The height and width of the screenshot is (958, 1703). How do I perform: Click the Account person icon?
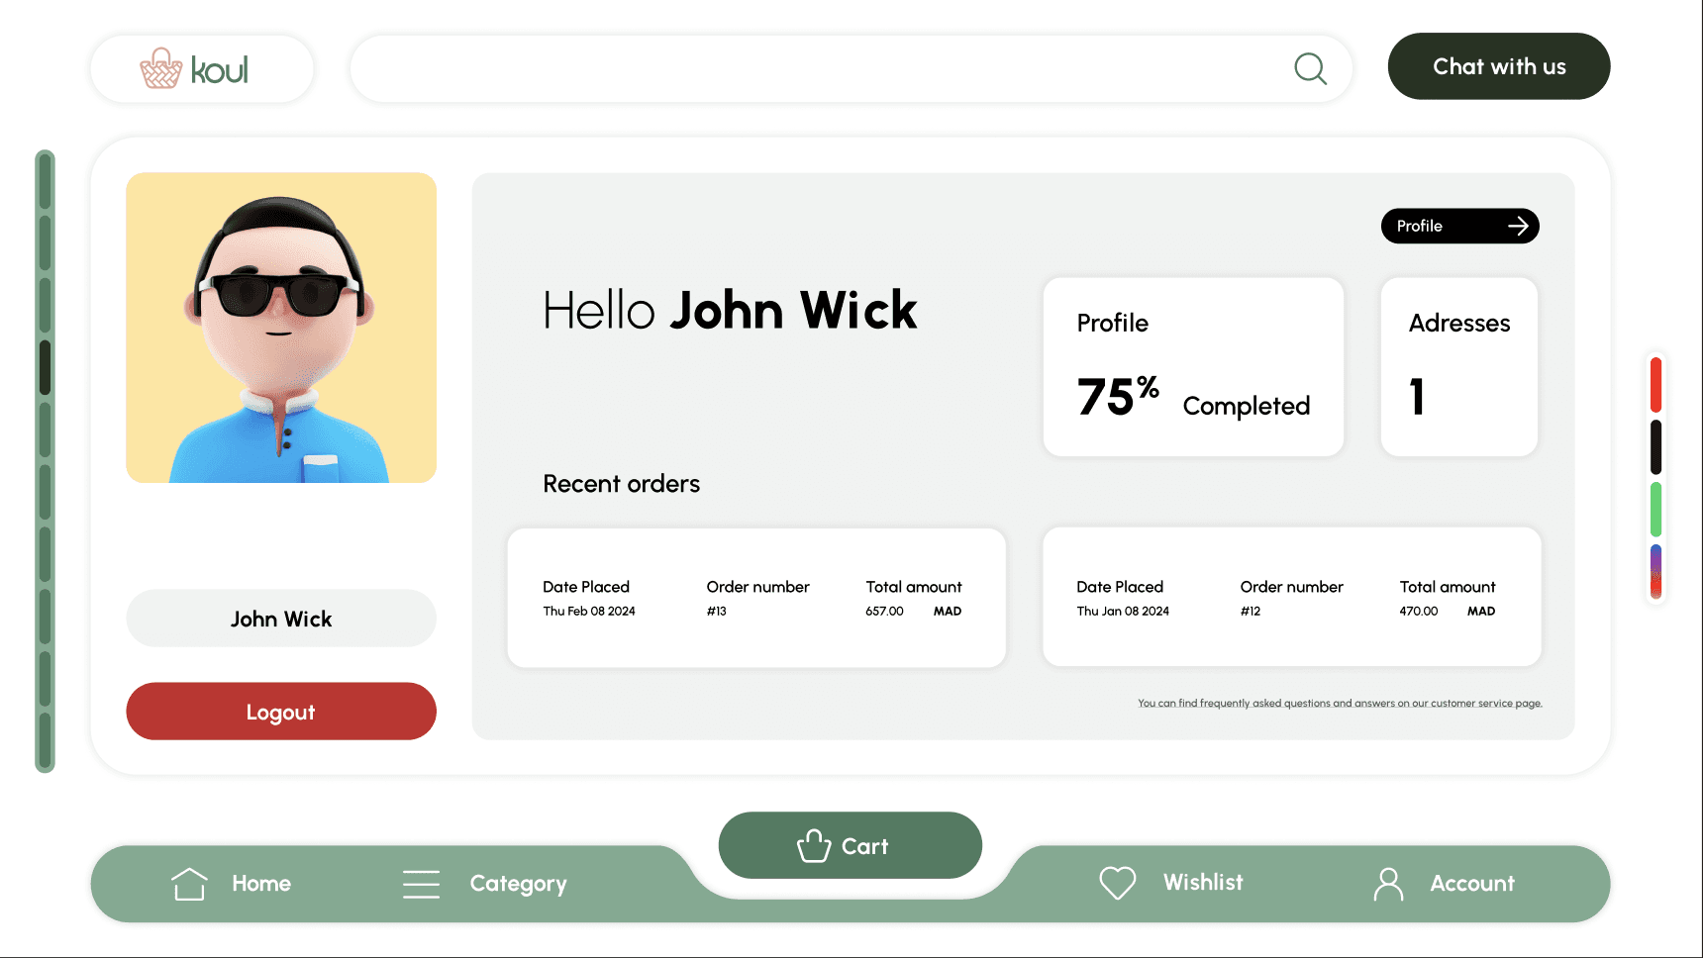click(x=1389, y=884)
